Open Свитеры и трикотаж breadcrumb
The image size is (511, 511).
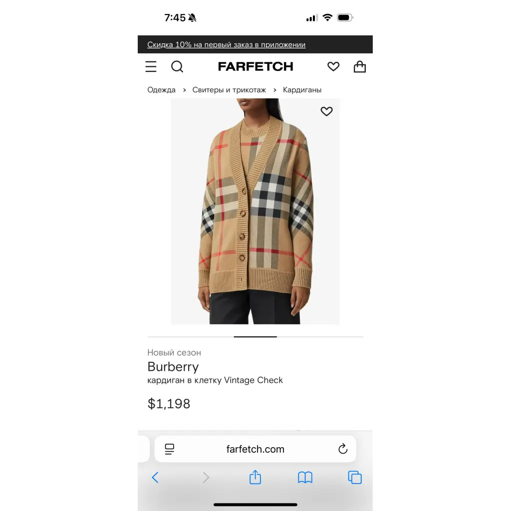(229, 90)
